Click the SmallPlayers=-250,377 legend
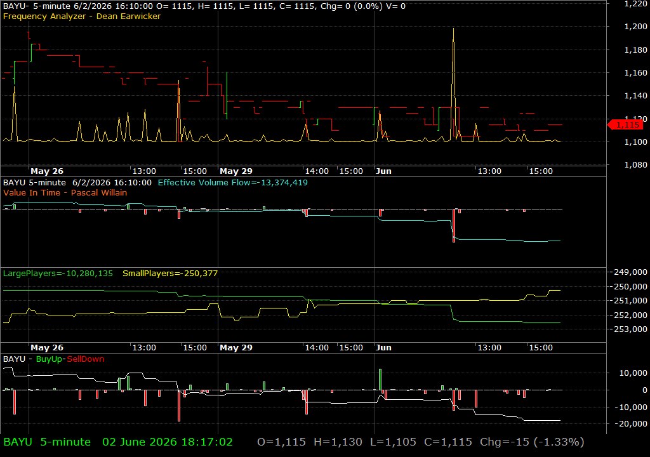This screenshot has height=457, width=650. tap(170, 274)
